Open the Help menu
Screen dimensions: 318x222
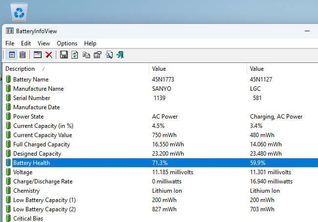point(90,43)
